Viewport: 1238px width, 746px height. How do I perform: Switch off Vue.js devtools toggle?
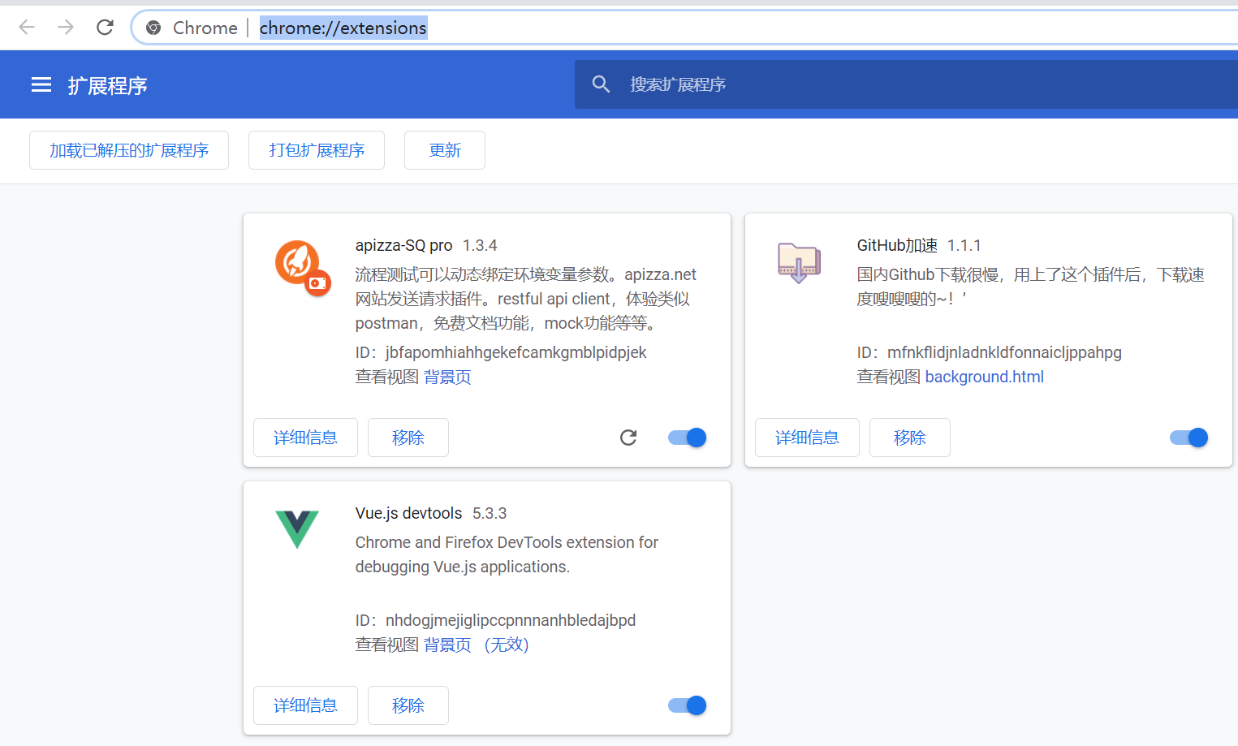pyautogui.click(x=688, y=705)
